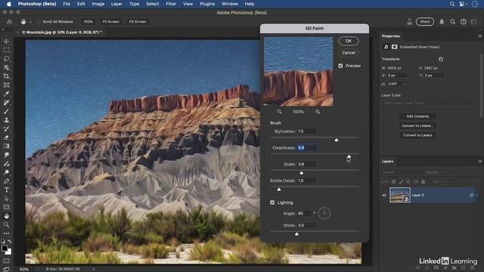The height and width of the screenshot is (272, 484).
Task: Click the Share button
Action: coord(425,22)
